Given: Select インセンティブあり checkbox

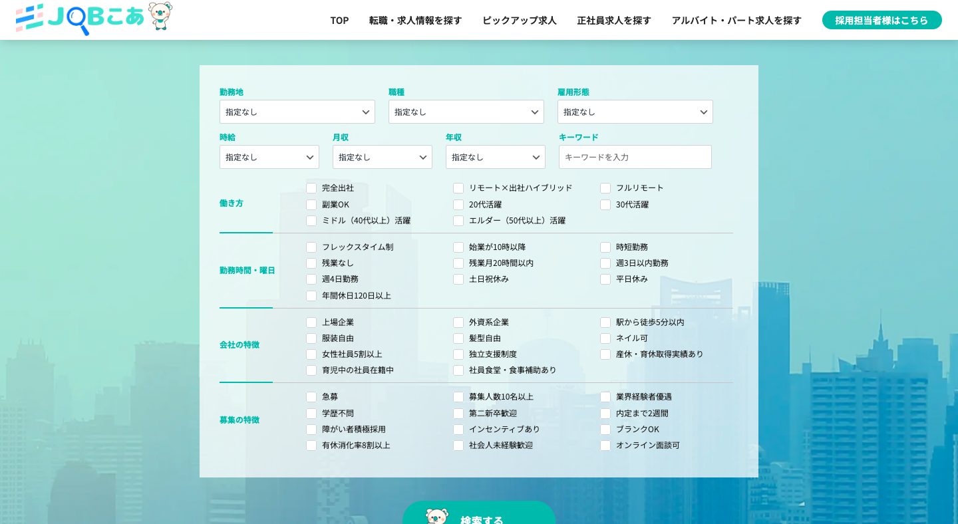Looking at the screenshot, I should pos(458,430).
